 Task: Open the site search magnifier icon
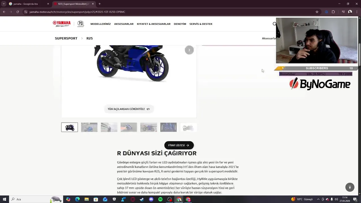[x=274, y=24]
